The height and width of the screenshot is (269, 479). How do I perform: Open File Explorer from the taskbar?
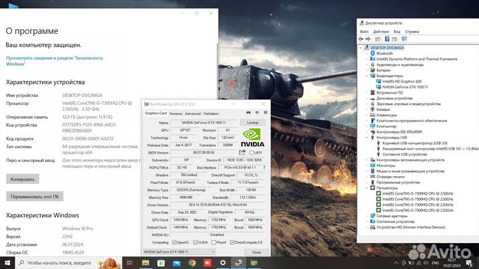click(x=146, y=262)
